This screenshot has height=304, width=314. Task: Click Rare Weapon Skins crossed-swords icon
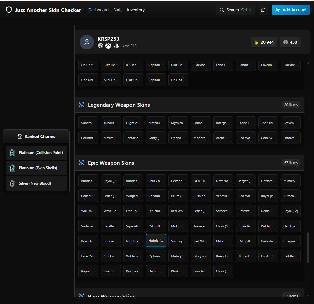(x=81, y=296)
